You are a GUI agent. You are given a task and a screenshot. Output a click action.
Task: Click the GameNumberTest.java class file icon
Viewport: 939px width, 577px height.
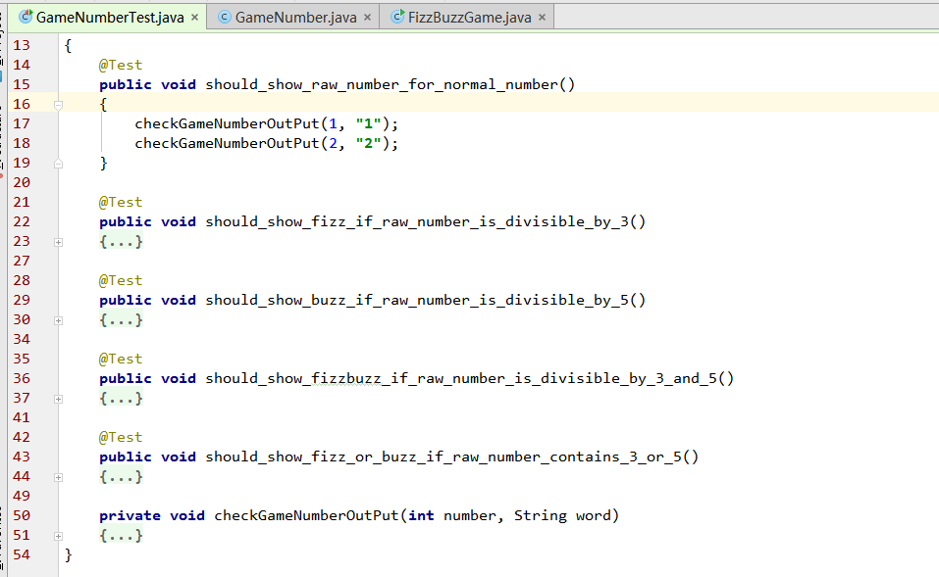point(26,17)
